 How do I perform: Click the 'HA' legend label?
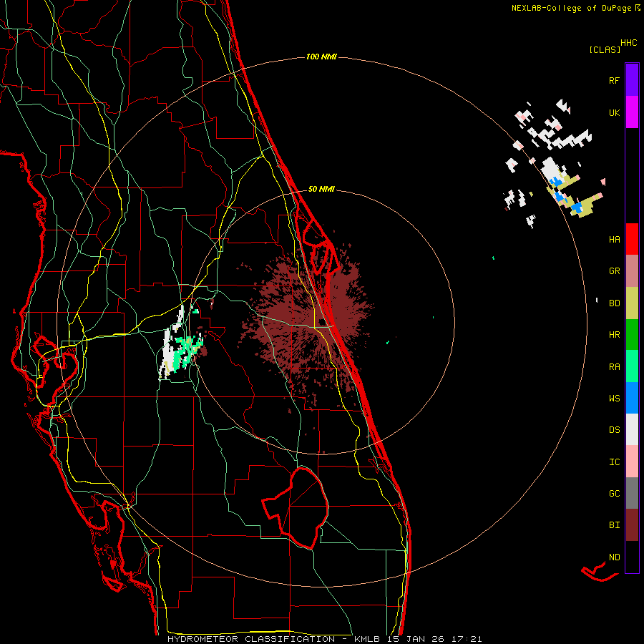(614, 240)
